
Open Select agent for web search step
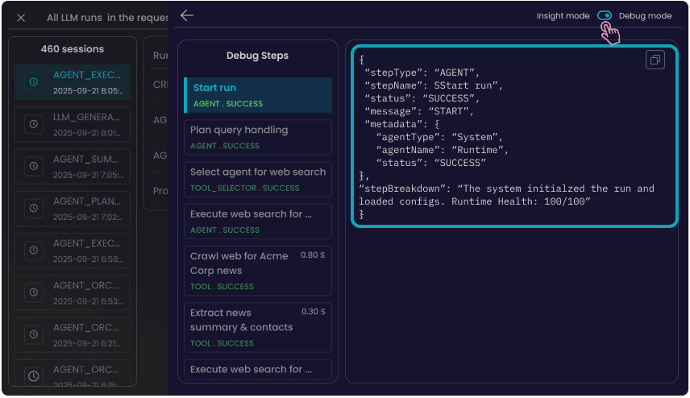257,179
